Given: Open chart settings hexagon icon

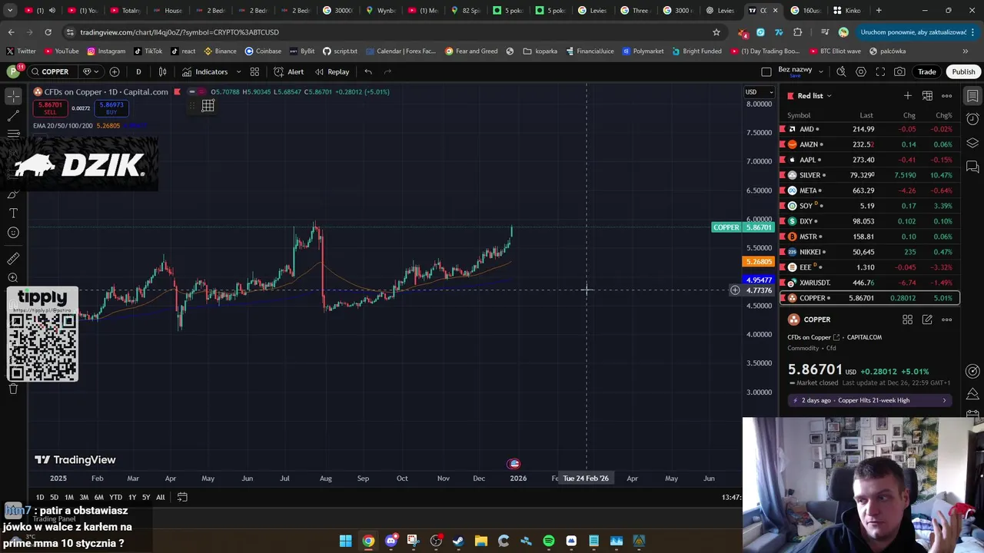Looking at the screenshot, I should coord(861,71).
